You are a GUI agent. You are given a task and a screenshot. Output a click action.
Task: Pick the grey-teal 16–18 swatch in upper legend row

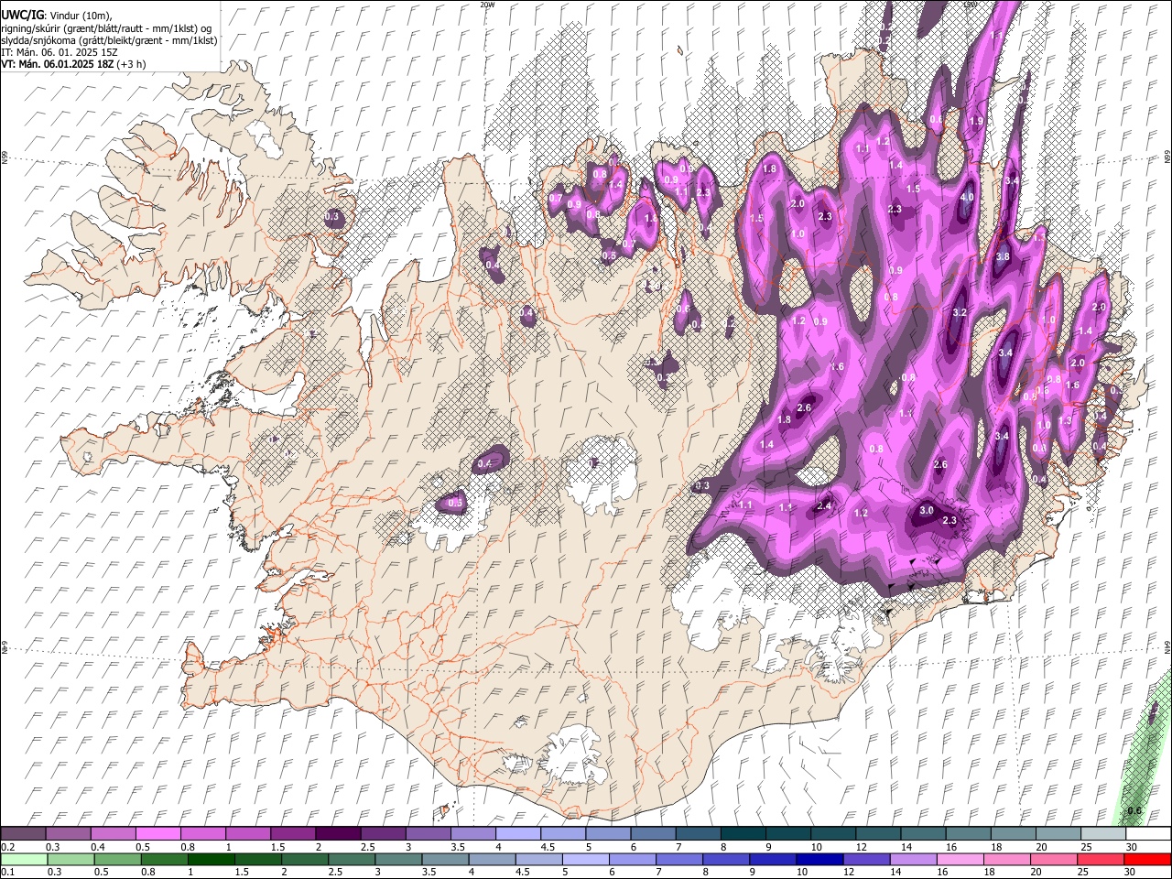pyautogui.click(x=969, y=834)
